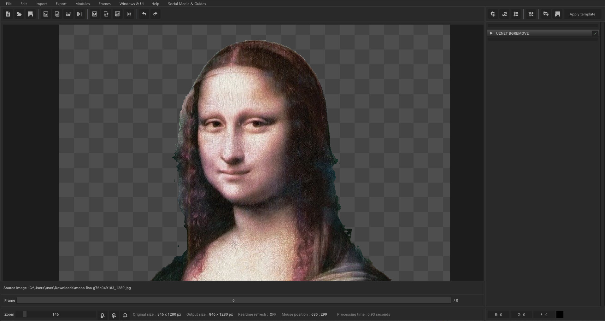
Task: Open the Social Media & Guides menu
Action: [x=187, y=3]
